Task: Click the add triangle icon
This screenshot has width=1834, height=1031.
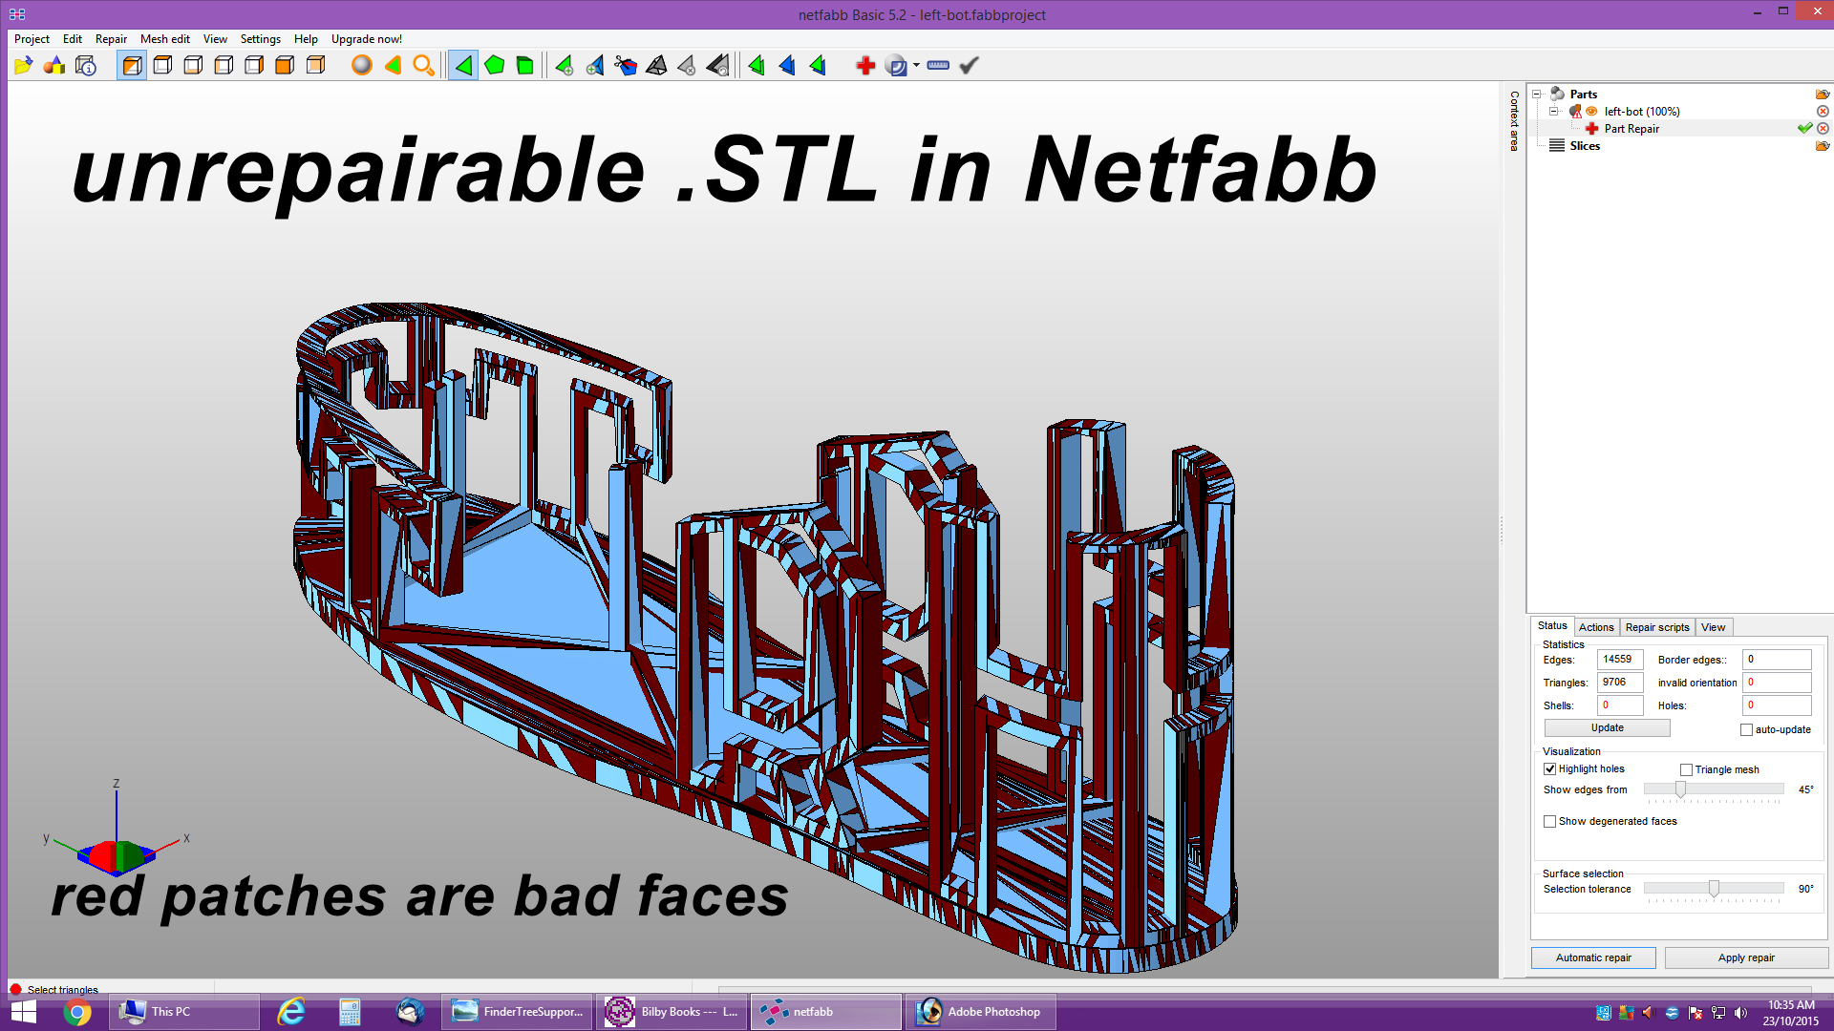Action: (564, 65)
